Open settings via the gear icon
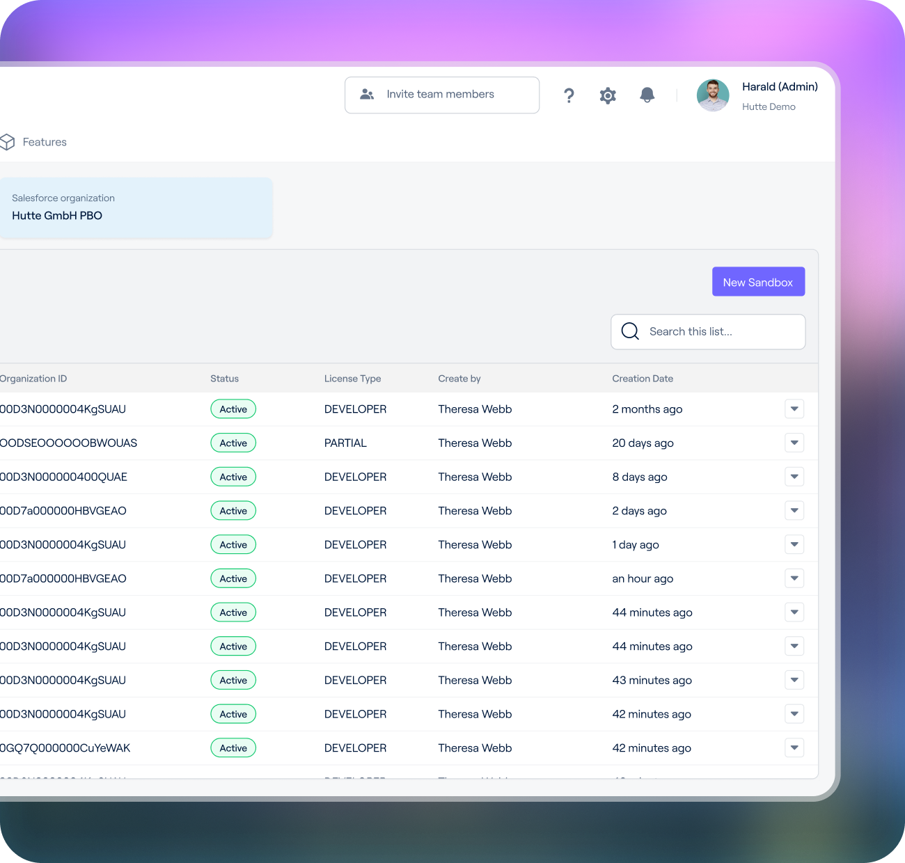The height and width of the screenshot is (863, 905). 608,95
